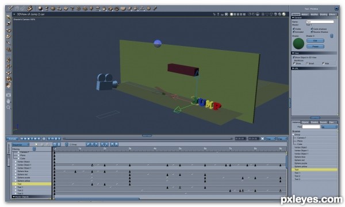Toggle the Visible checkbox

click(293, 29)
